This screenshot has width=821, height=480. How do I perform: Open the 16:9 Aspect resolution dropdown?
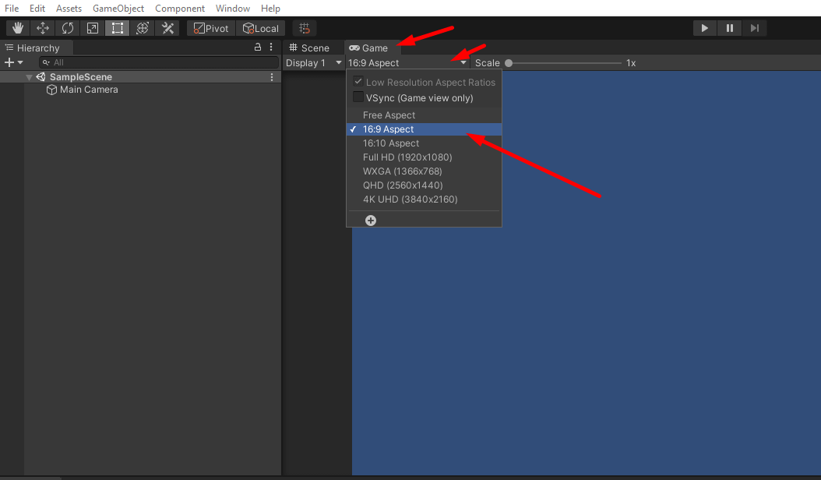(407, 63)
